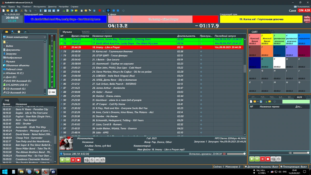The width and height of the screenshot is (311, 175).
Task: Switch to the RADIO playlist tab
Action: (x=86, y=32)
